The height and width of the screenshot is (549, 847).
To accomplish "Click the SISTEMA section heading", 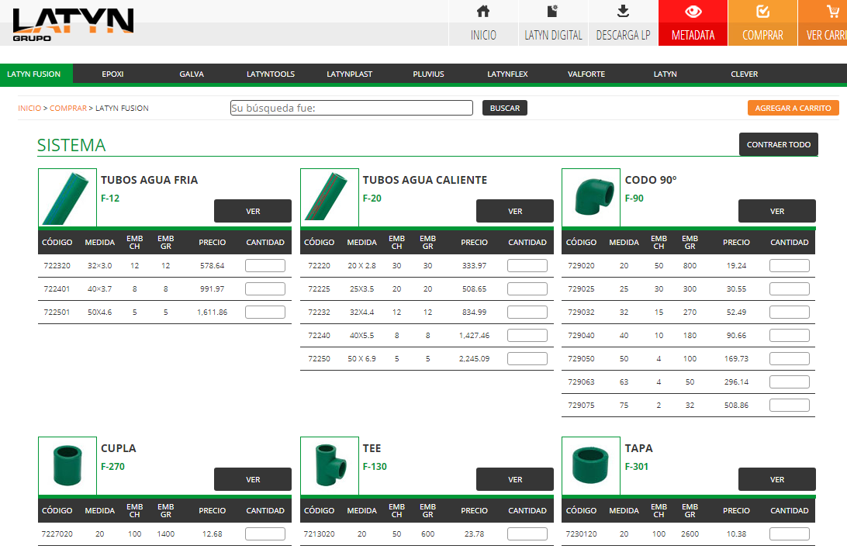I will (71, 145).
